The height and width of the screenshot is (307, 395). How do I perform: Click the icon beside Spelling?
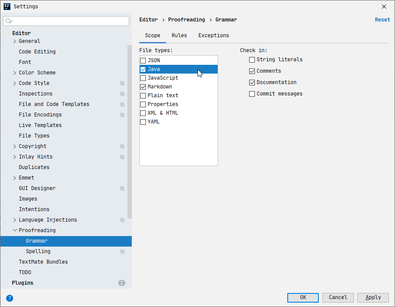(123, 251)
